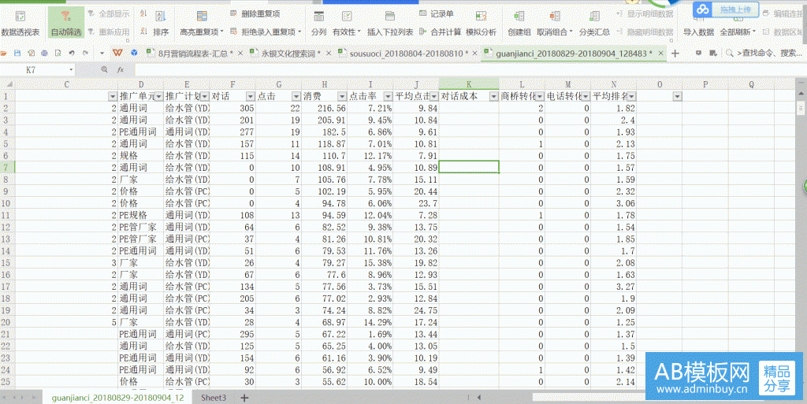Screen dimensions: 807x404
Task: Click 合并计算 consolidate
Action: (x=440, y=32)
